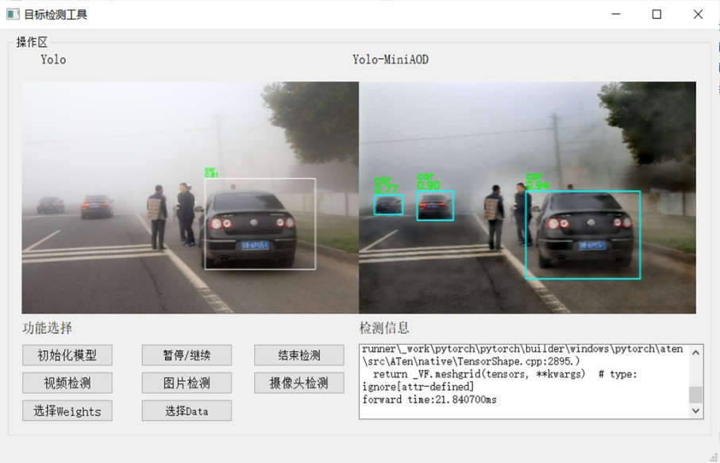The image size is (720, 463).
Task: Stop detection with the 结束检测 button
Action: [299, 355]
